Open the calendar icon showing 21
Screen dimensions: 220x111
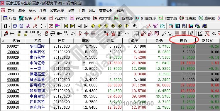click(171, 26)
